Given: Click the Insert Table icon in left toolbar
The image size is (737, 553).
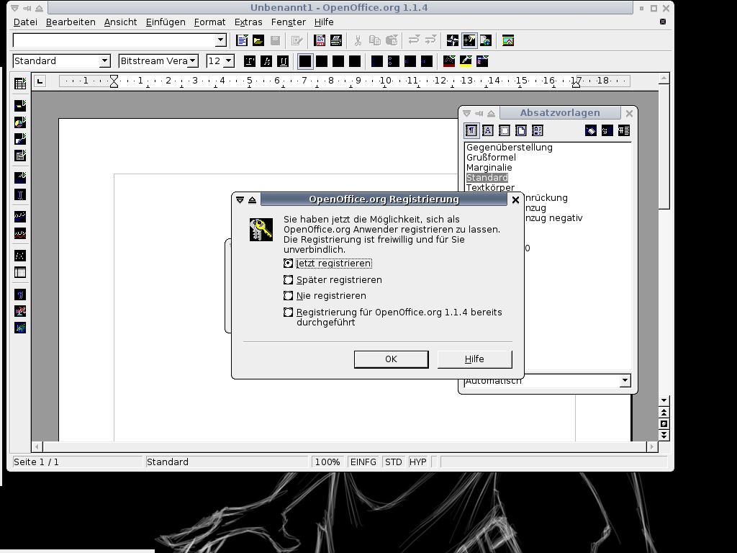Looking at the screenshot, I should [x=20, y=84].
